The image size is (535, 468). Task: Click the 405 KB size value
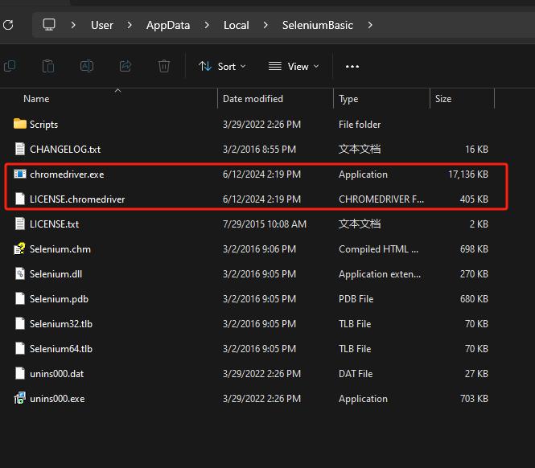point(474,199)
